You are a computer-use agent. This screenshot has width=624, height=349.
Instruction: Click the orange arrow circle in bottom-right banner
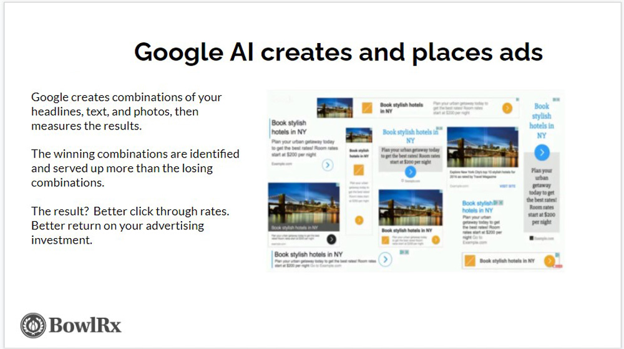[549, 261]
